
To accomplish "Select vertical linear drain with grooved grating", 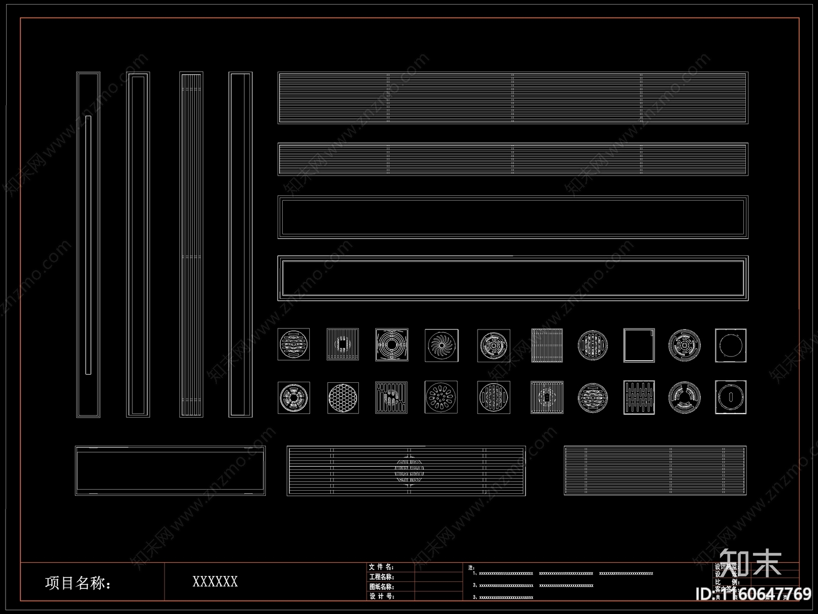I will [x=191, y=245].
